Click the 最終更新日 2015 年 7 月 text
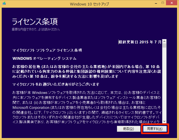 click(140, 42)
